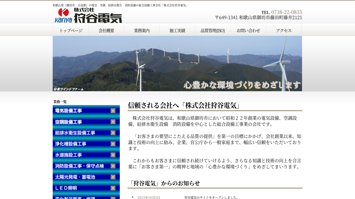
Task: Click the wind farm banner image
Action: (177, 64)
